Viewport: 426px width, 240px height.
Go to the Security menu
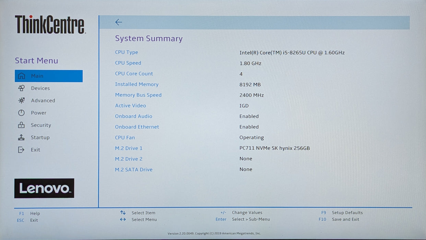[41, 125]
